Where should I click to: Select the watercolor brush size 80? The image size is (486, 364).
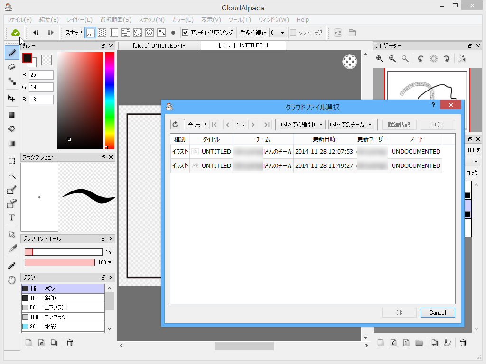click(x=63, y=327)
